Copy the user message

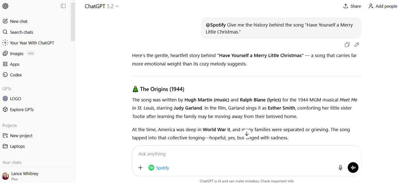coord(347,45)
